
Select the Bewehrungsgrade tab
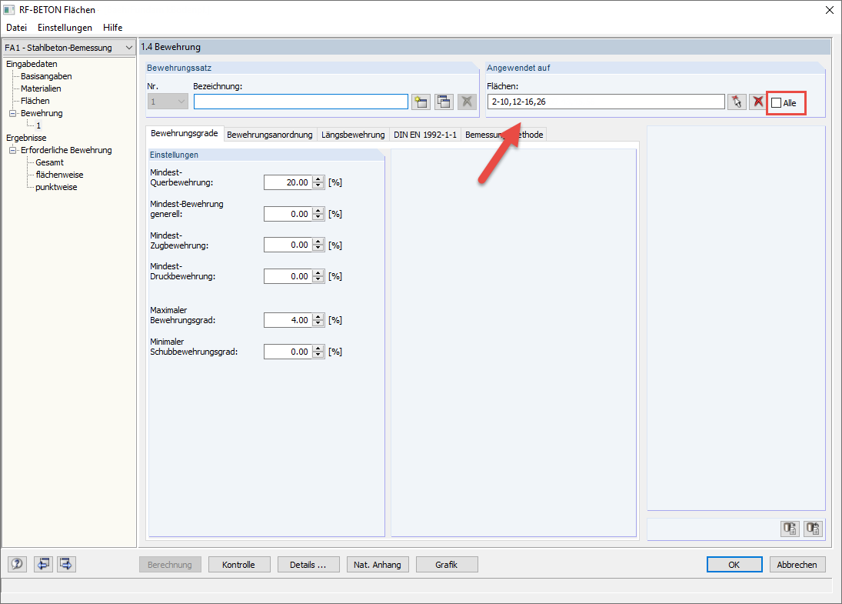click(185, 133)
